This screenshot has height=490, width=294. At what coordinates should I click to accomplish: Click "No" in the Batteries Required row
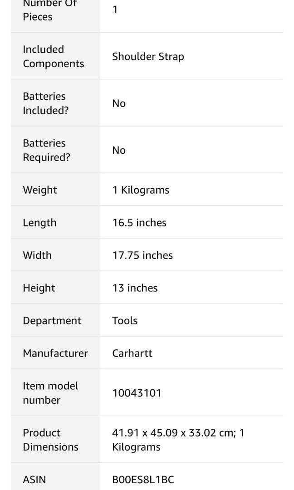[119, 150]
